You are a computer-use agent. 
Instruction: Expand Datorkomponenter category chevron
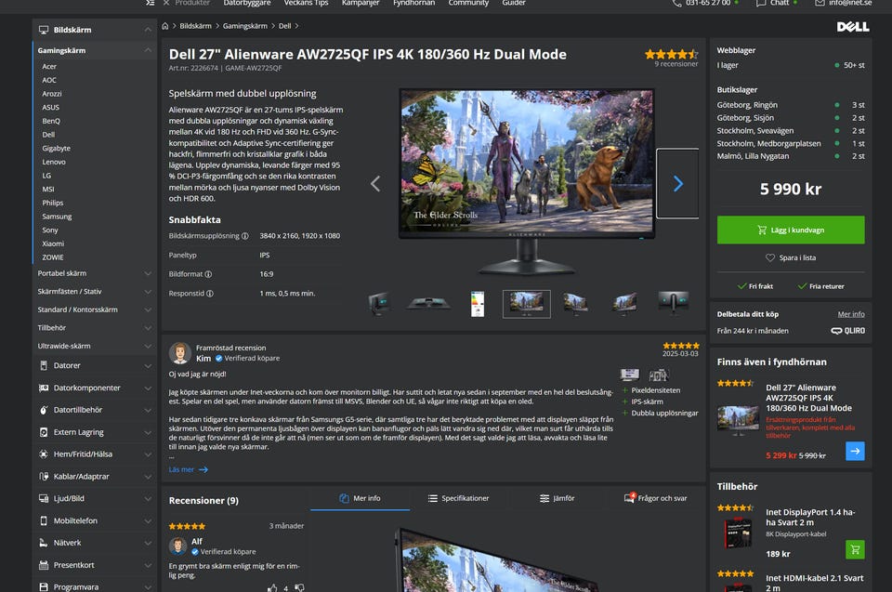click(148, 388)
